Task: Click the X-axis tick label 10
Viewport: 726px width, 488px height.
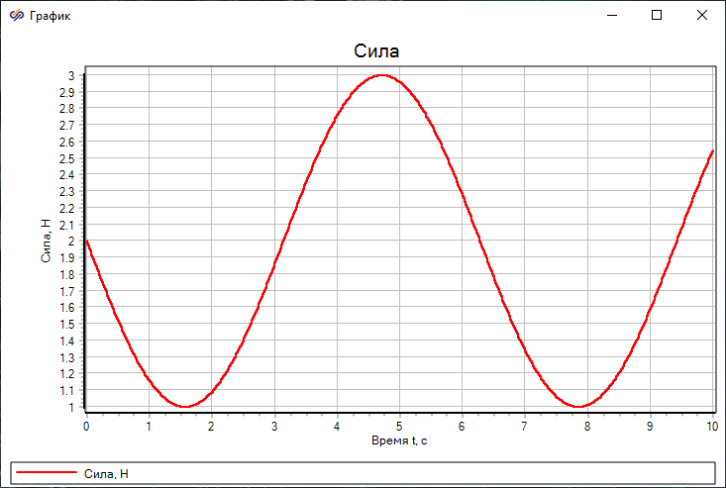Action: click(x=711, y=425)
